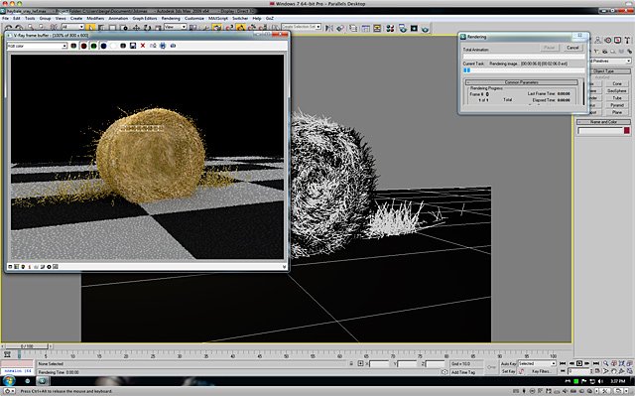The image size is (635, 396).
Task: Click the green status square in Windows tray
Action: 575,381
